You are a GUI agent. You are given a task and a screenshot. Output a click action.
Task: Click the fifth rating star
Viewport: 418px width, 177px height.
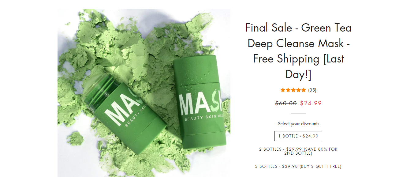(304, 90)
